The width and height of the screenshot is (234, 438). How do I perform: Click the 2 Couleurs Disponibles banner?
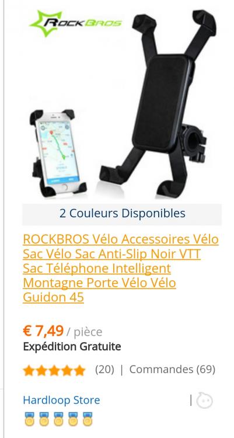point(122,214)
